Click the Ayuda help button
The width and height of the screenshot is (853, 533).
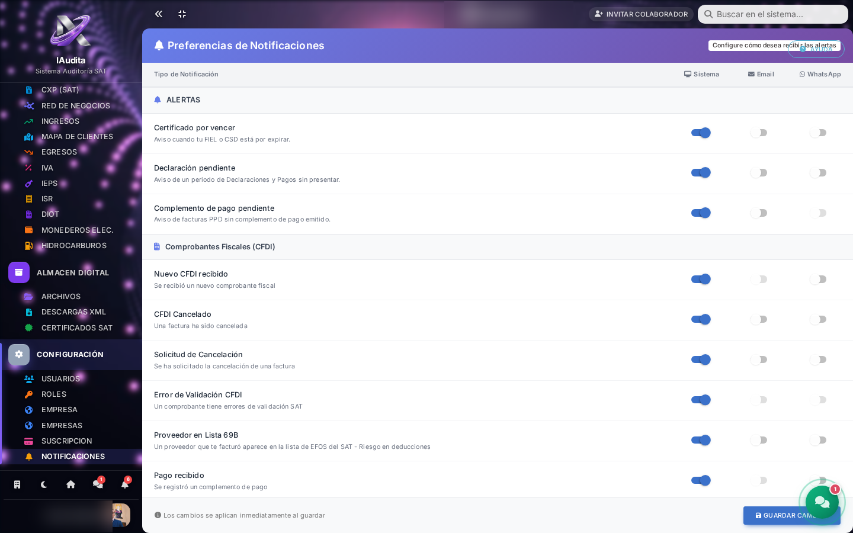[816, 49]
